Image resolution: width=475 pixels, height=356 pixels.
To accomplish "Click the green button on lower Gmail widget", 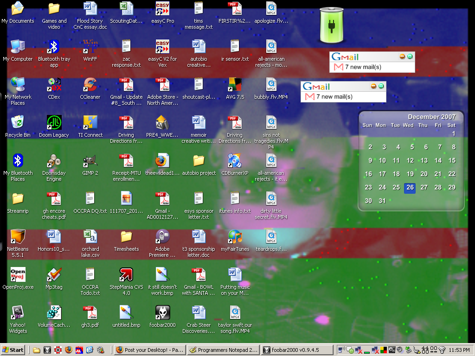I will pos(381,86).
